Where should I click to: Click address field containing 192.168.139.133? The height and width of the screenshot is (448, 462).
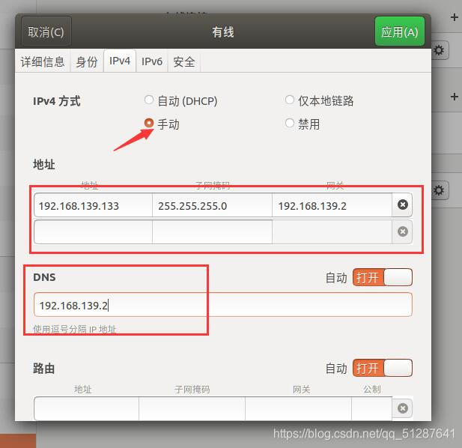pyautogui.click(x=94, y=205)
